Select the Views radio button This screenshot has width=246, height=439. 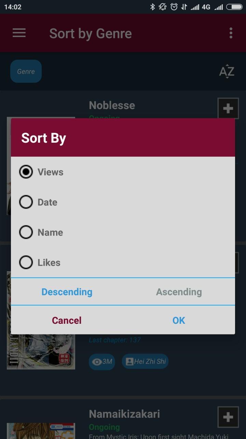pyautogui.click(x=26, y=172)
